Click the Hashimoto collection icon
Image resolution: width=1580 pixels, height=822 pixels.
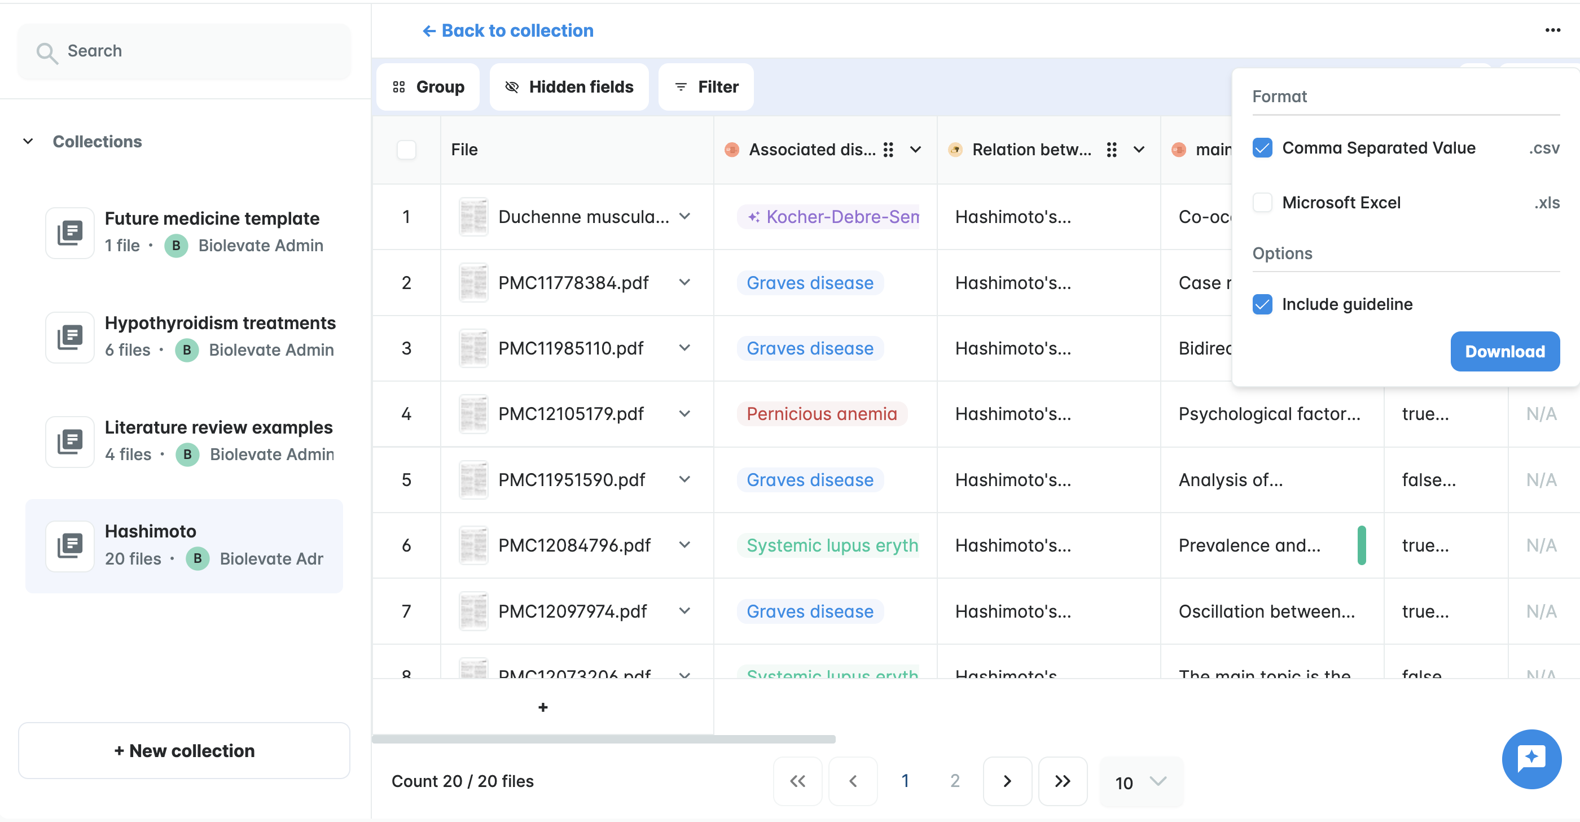click(x=70, y=545)
